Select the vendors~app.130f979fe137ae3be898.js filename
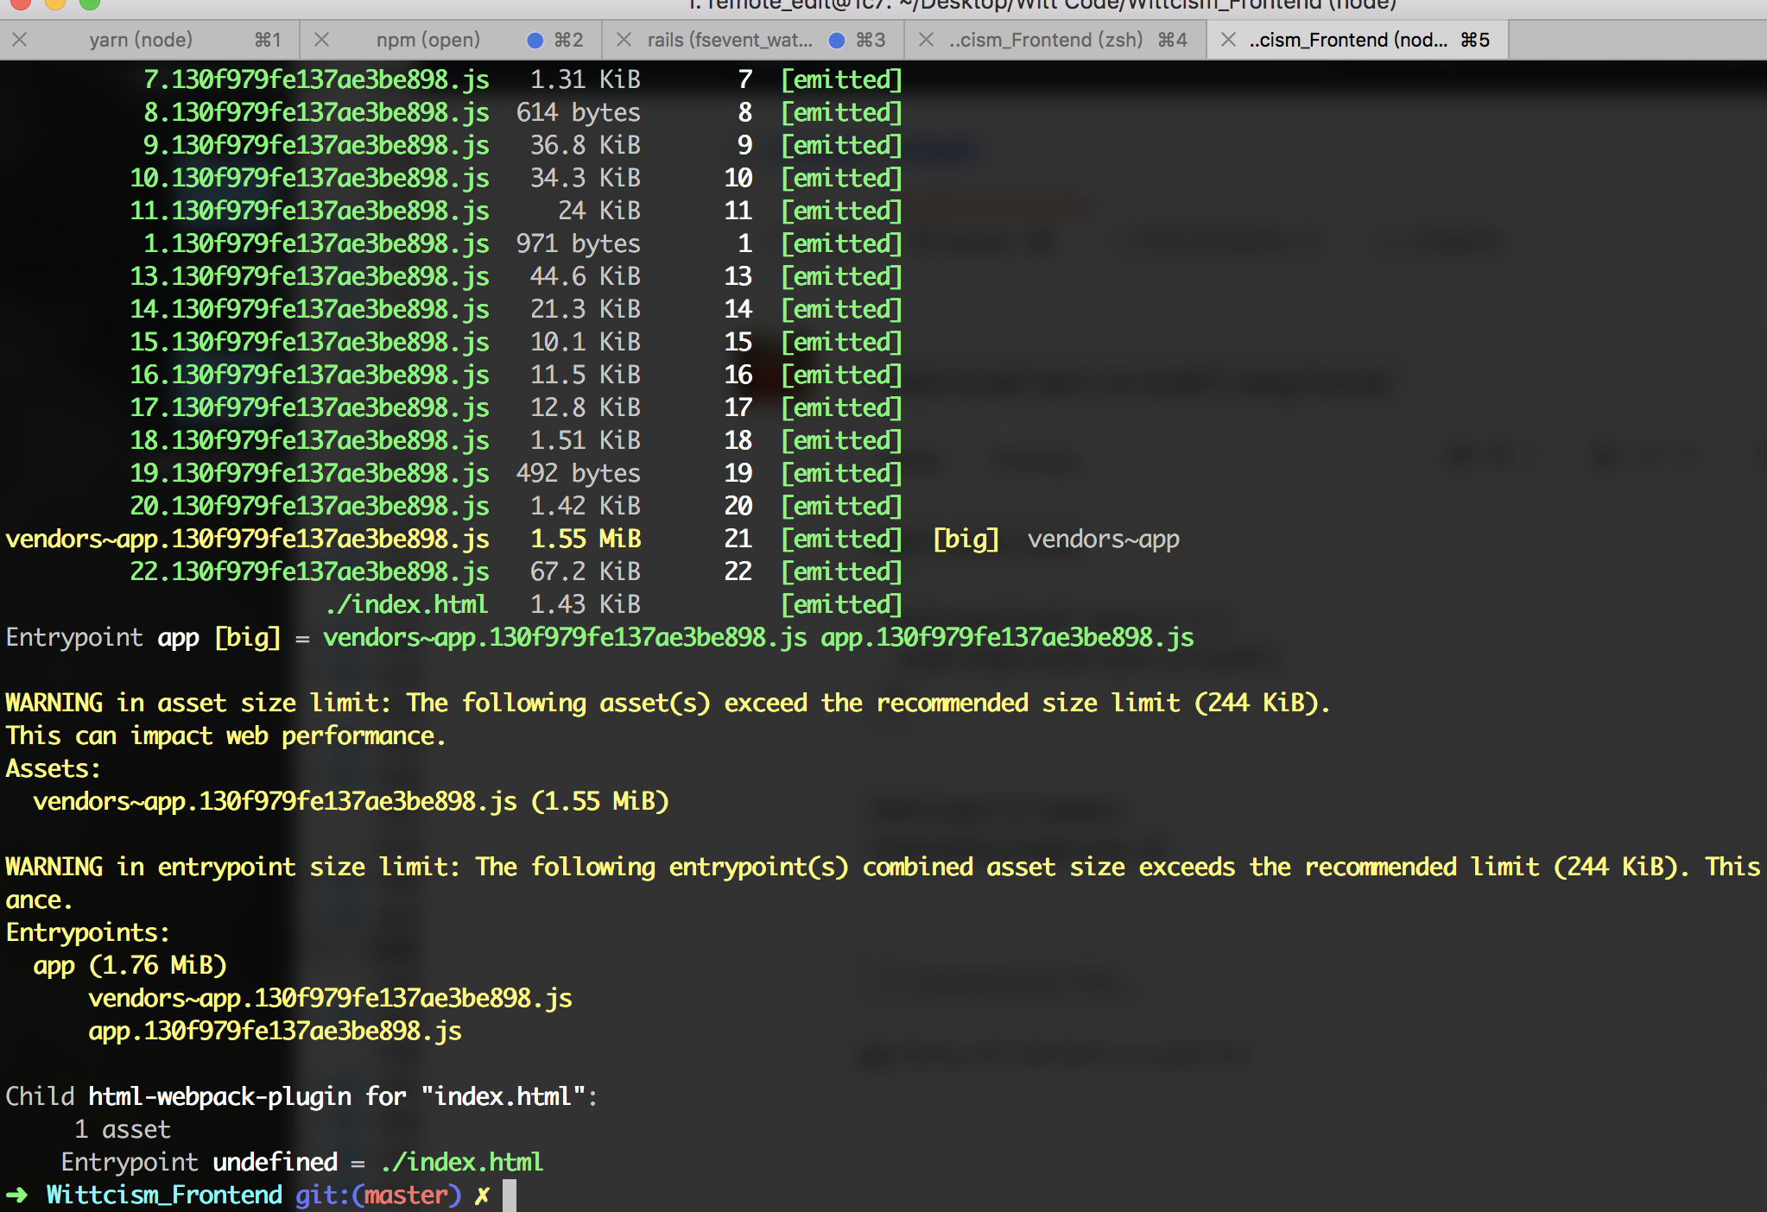1767x1212 pixels. [x=247, y=538]
